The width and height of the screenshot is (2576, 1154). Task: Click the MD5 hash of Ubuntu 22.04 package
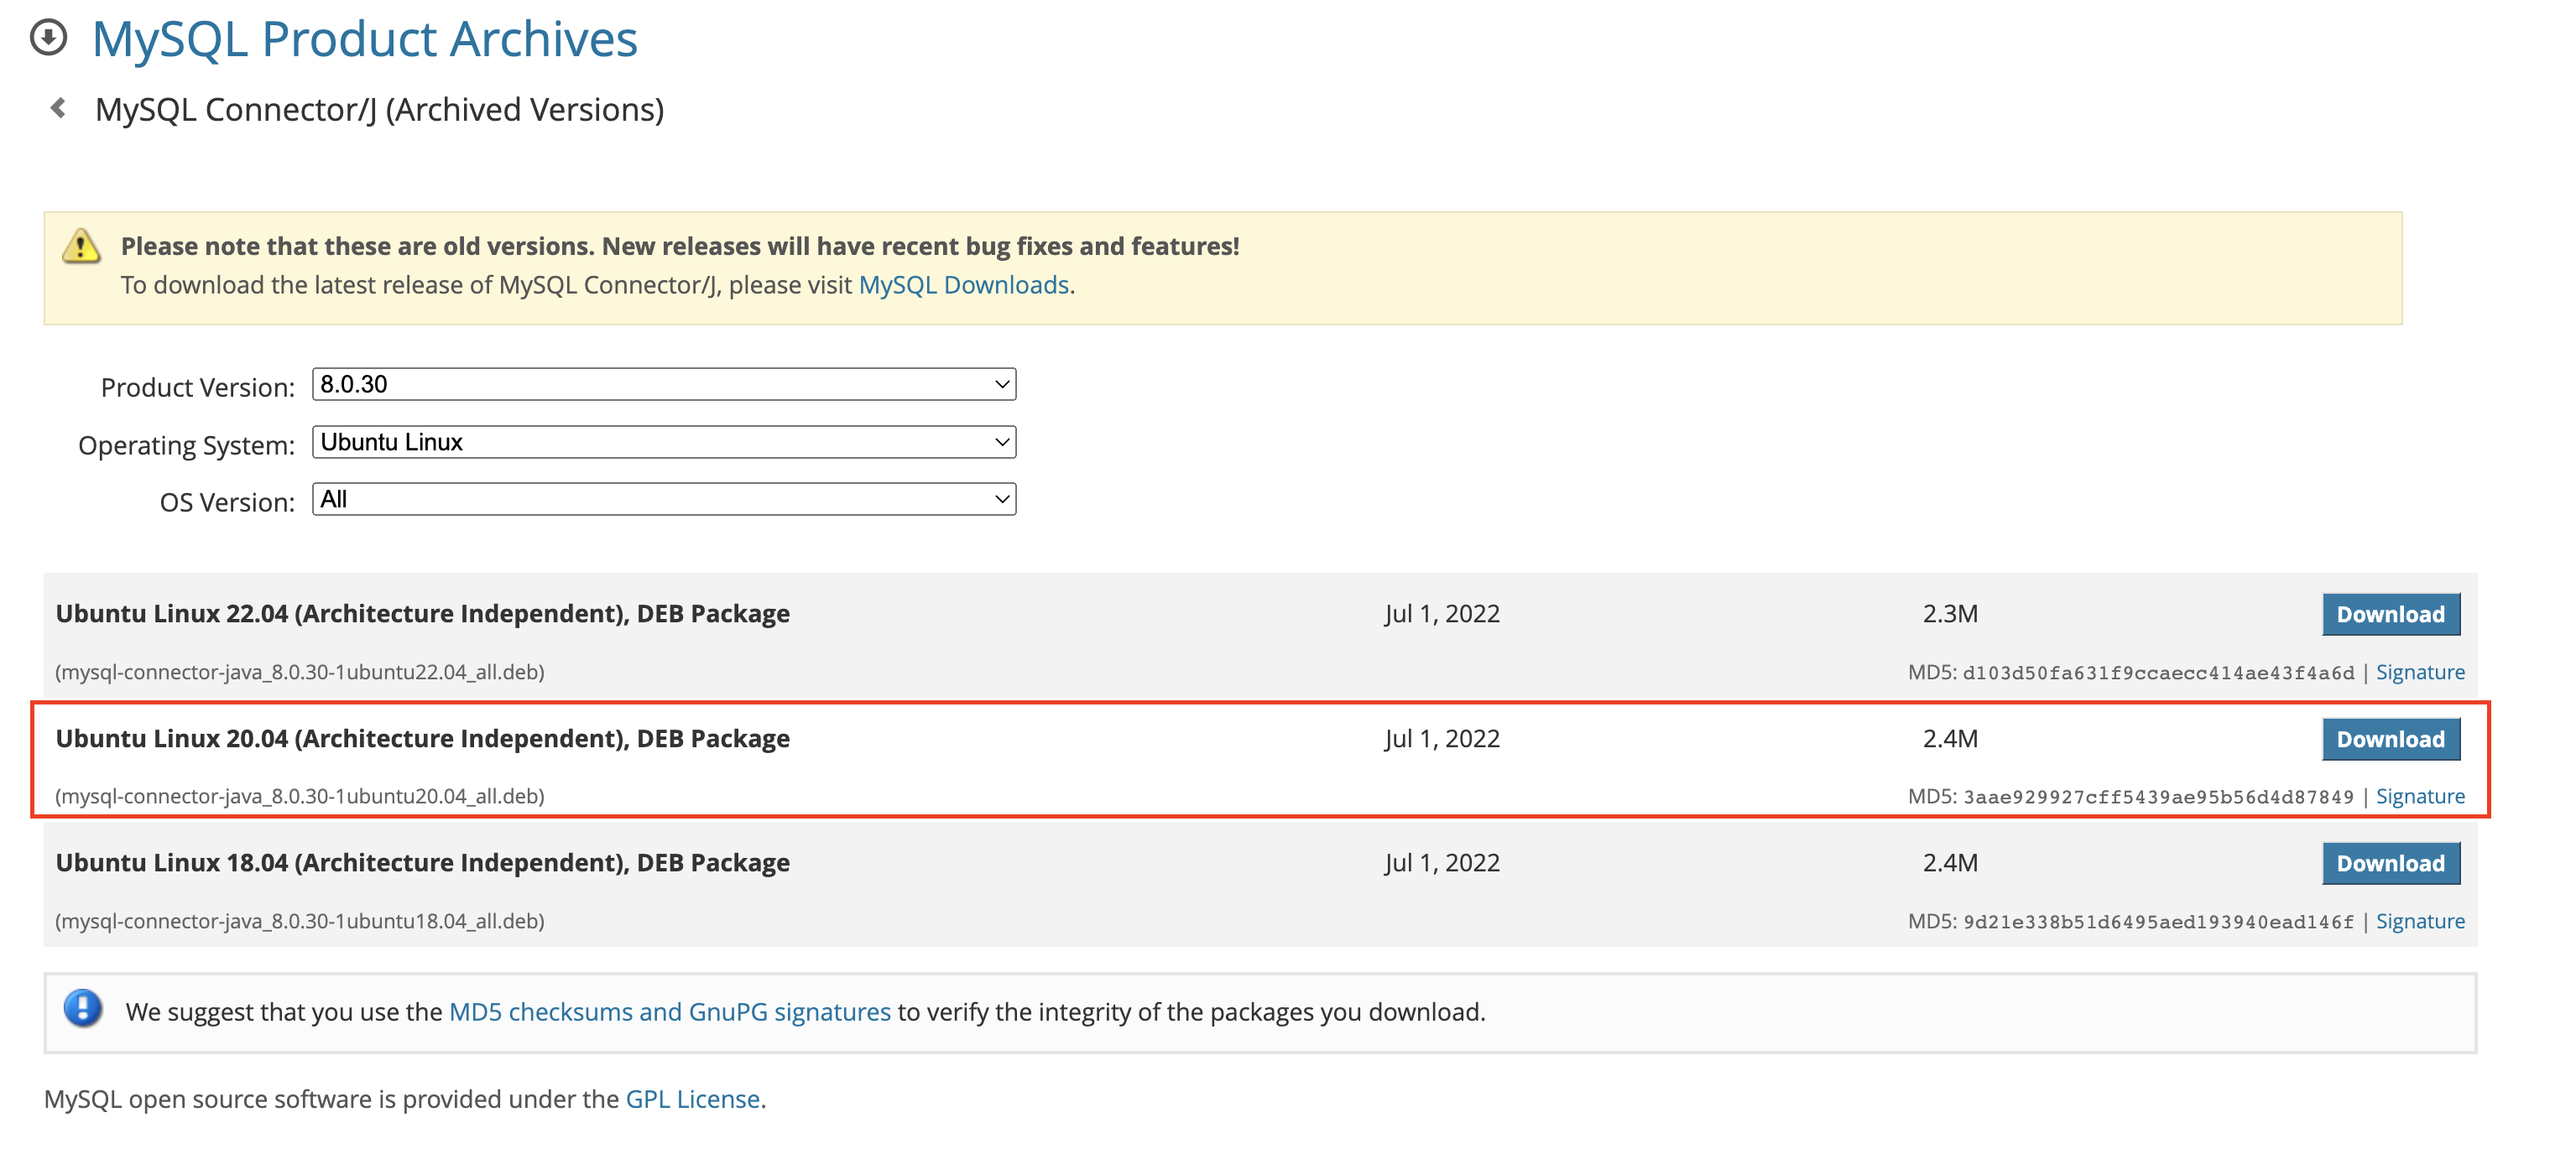coord(2157,673)
